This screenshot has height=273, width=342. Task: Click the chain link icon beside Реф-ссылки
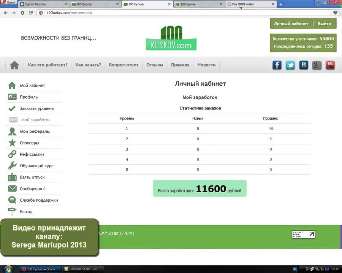pyautogui.click(x=12, y=154)
